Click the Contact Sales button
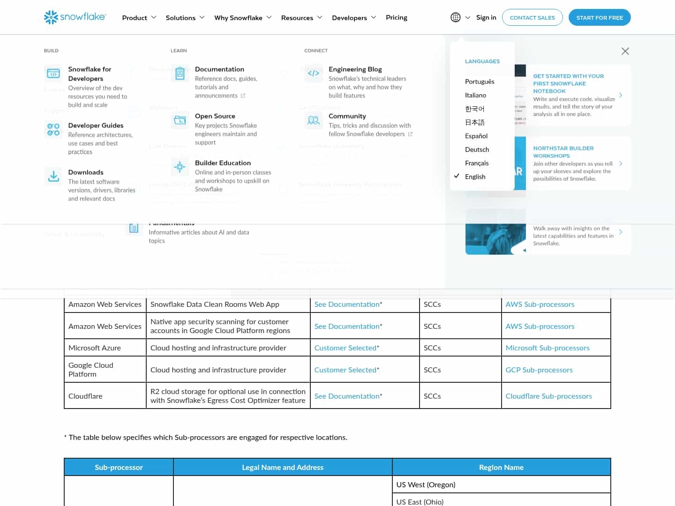This screenshot has width=675, height=506. [x=532, y=17]
